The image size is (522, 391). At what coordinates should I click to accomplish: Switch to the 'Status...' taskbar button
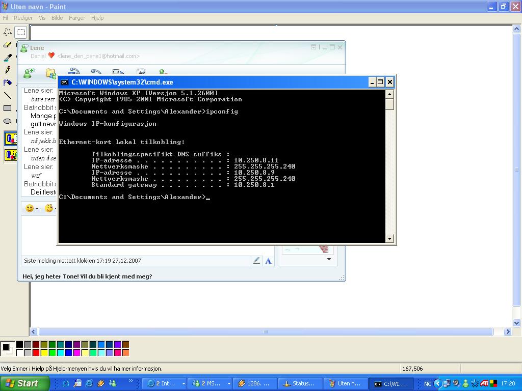click(x=301, y=383)
